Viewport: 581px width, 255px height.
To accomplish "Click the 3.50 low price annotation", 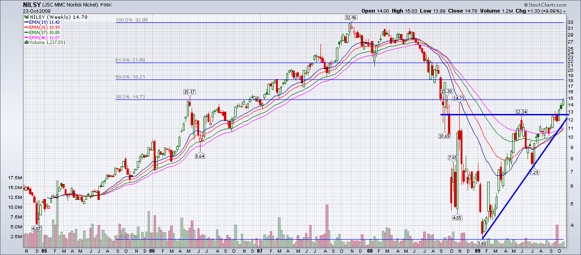I will coord(482,243).
